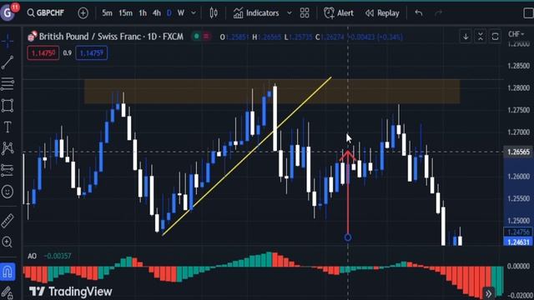This screenshot has width=534, height=300.
Task: Switch to the 1h timeframe
Action: (x=143, y=13)
